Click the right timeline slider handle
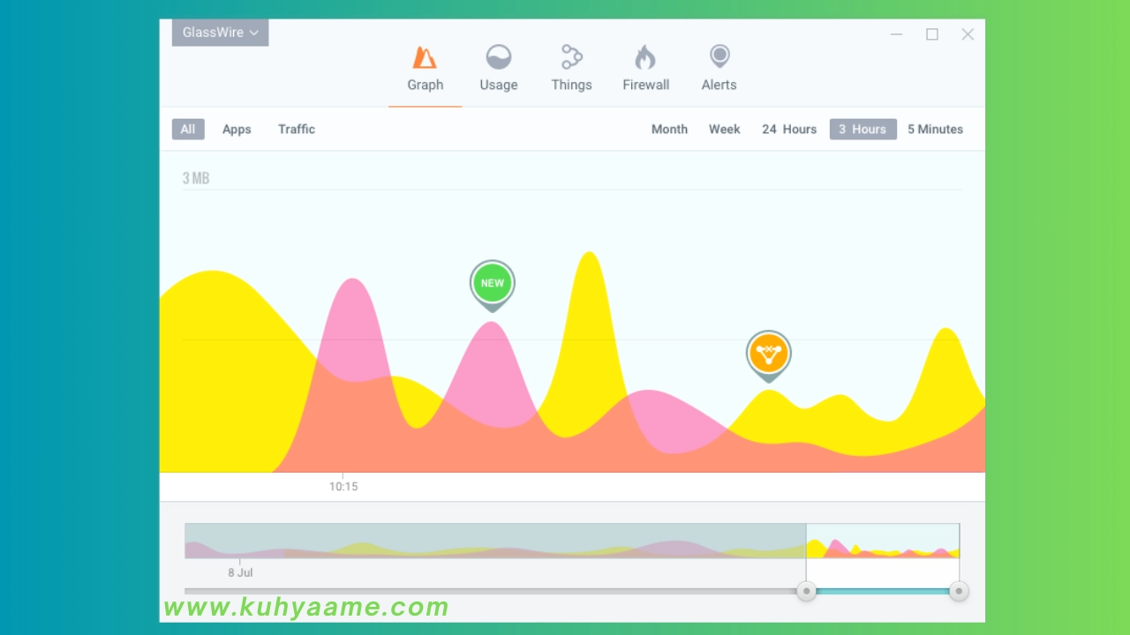 (959, 591)
